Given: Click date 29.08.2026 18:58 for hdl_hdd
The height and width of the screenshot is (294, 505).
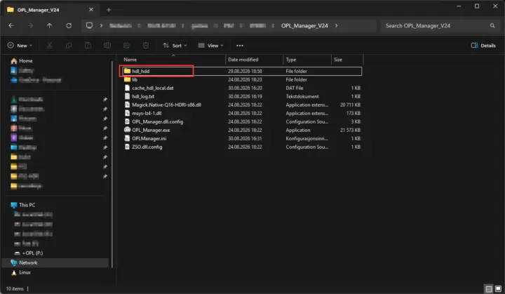Looking at the screenshot, I should pyautogui.click(x=245, y=72).
